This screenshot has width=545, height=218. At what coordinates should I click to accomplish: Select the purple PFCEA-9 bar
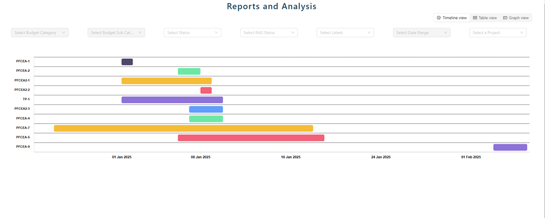[510, 147]
